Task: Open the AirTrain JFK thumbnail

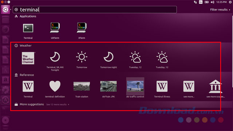Action: tap(108, 86)
